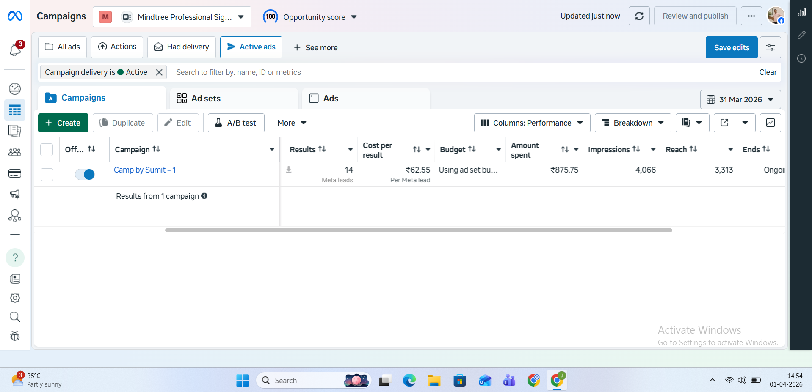Open Camp by Sumit – 1 link

click(145, 170)
